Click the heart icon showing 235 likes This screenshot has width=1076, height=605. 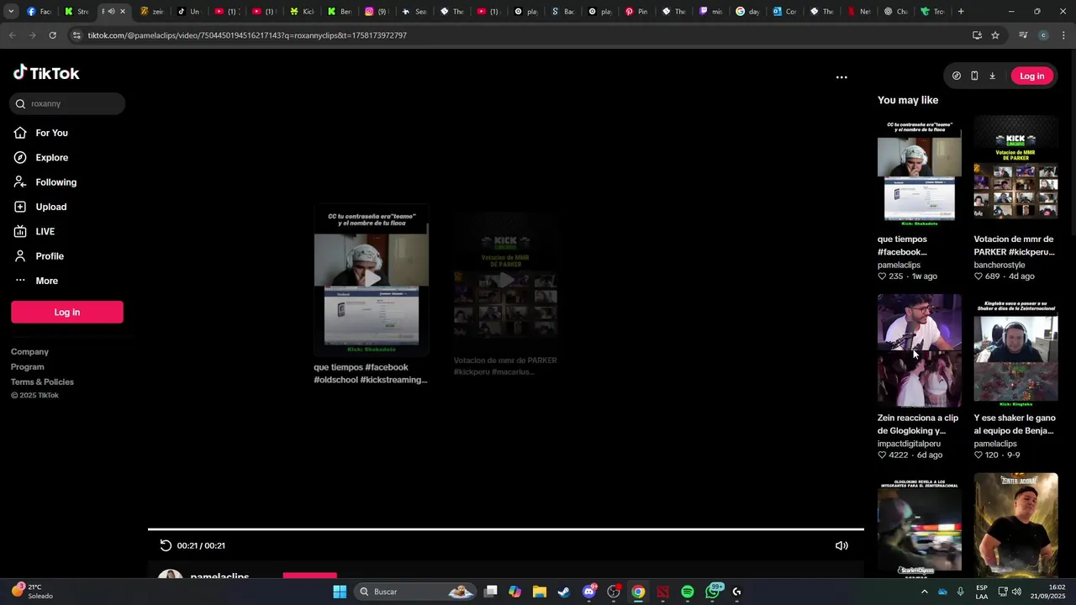point(882,276)
